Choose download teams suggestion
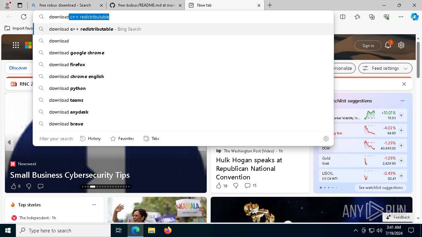This screenshot has width=422, height=237. (x=183, y=100)
